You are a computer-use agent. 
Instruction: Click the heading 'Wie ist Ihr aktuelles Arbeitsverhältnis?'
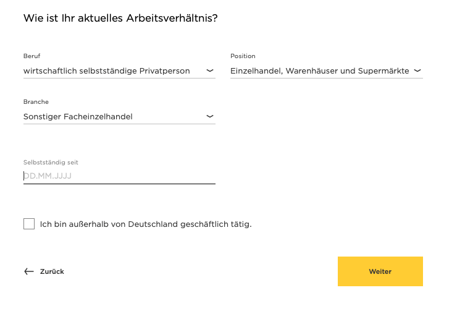pyautogui.click(x=120, y=18)
